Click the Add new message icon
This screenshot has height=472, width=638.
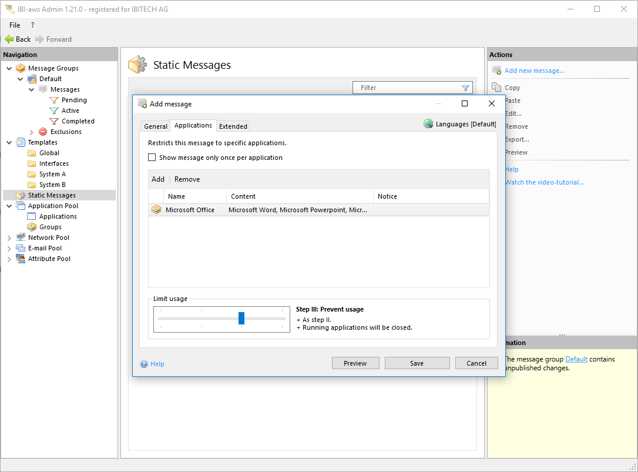pyautogui.click(x=496, y=71)
